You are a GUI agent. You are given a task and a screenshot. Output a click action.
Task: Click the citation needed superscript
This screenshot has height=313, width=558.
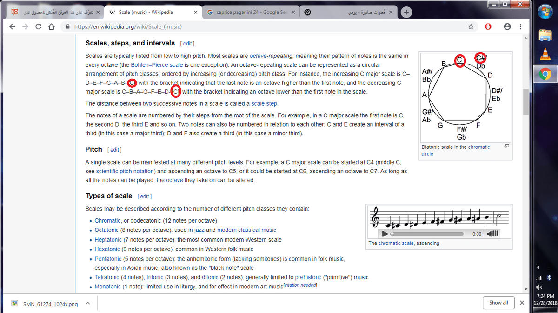(x=300, y=285)
